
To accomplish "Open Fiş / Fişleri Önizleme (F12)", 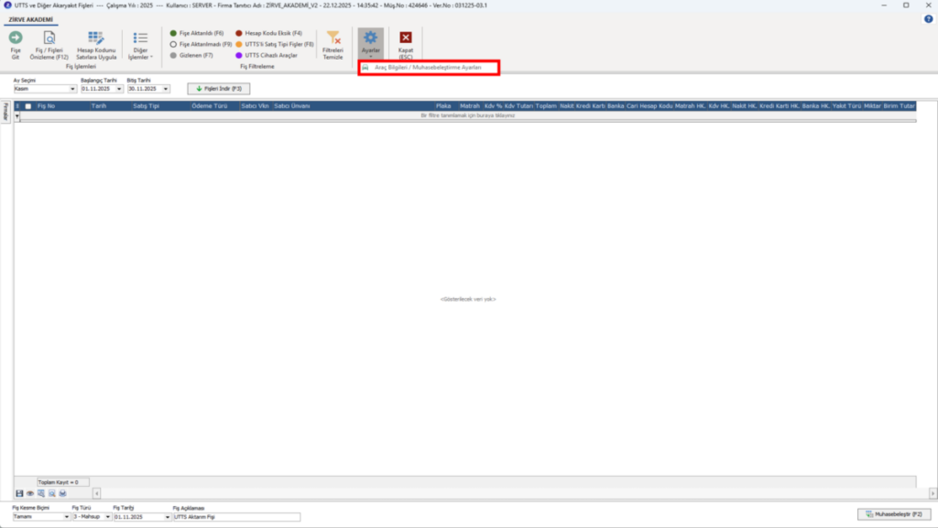I will tap(49, 46).
